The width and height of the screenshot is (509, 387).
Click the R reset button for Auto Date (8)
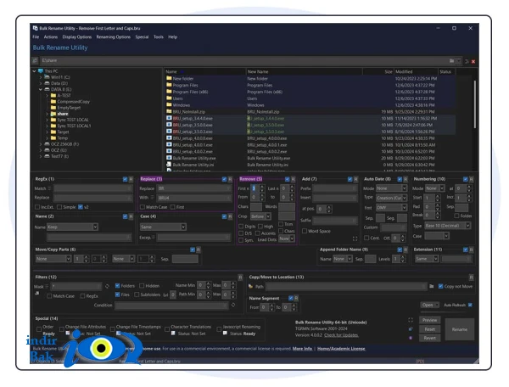pyautogui.click(x=406, y=179)
